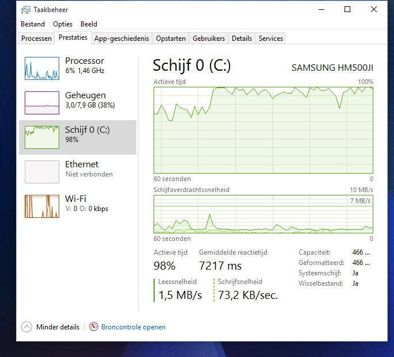394x357 pixels.
Task: Click the Geheugen label in sidebar
Action: click(86, 95)
